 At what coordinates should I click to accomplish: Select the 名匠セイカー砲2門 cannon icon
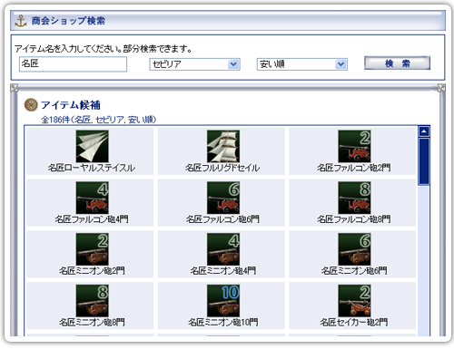(354, 300)
